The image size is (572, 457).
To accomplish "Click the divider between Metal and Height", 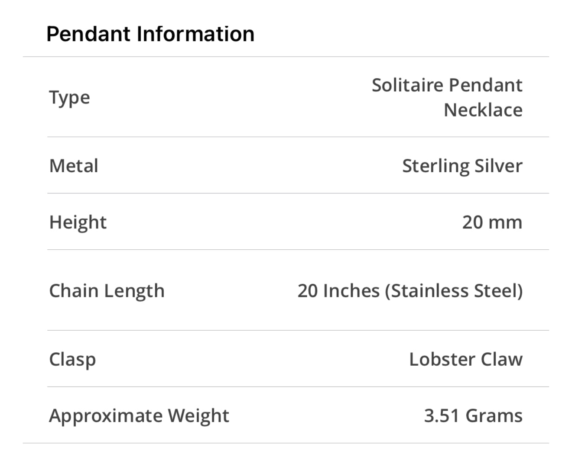I will (298, 193).
